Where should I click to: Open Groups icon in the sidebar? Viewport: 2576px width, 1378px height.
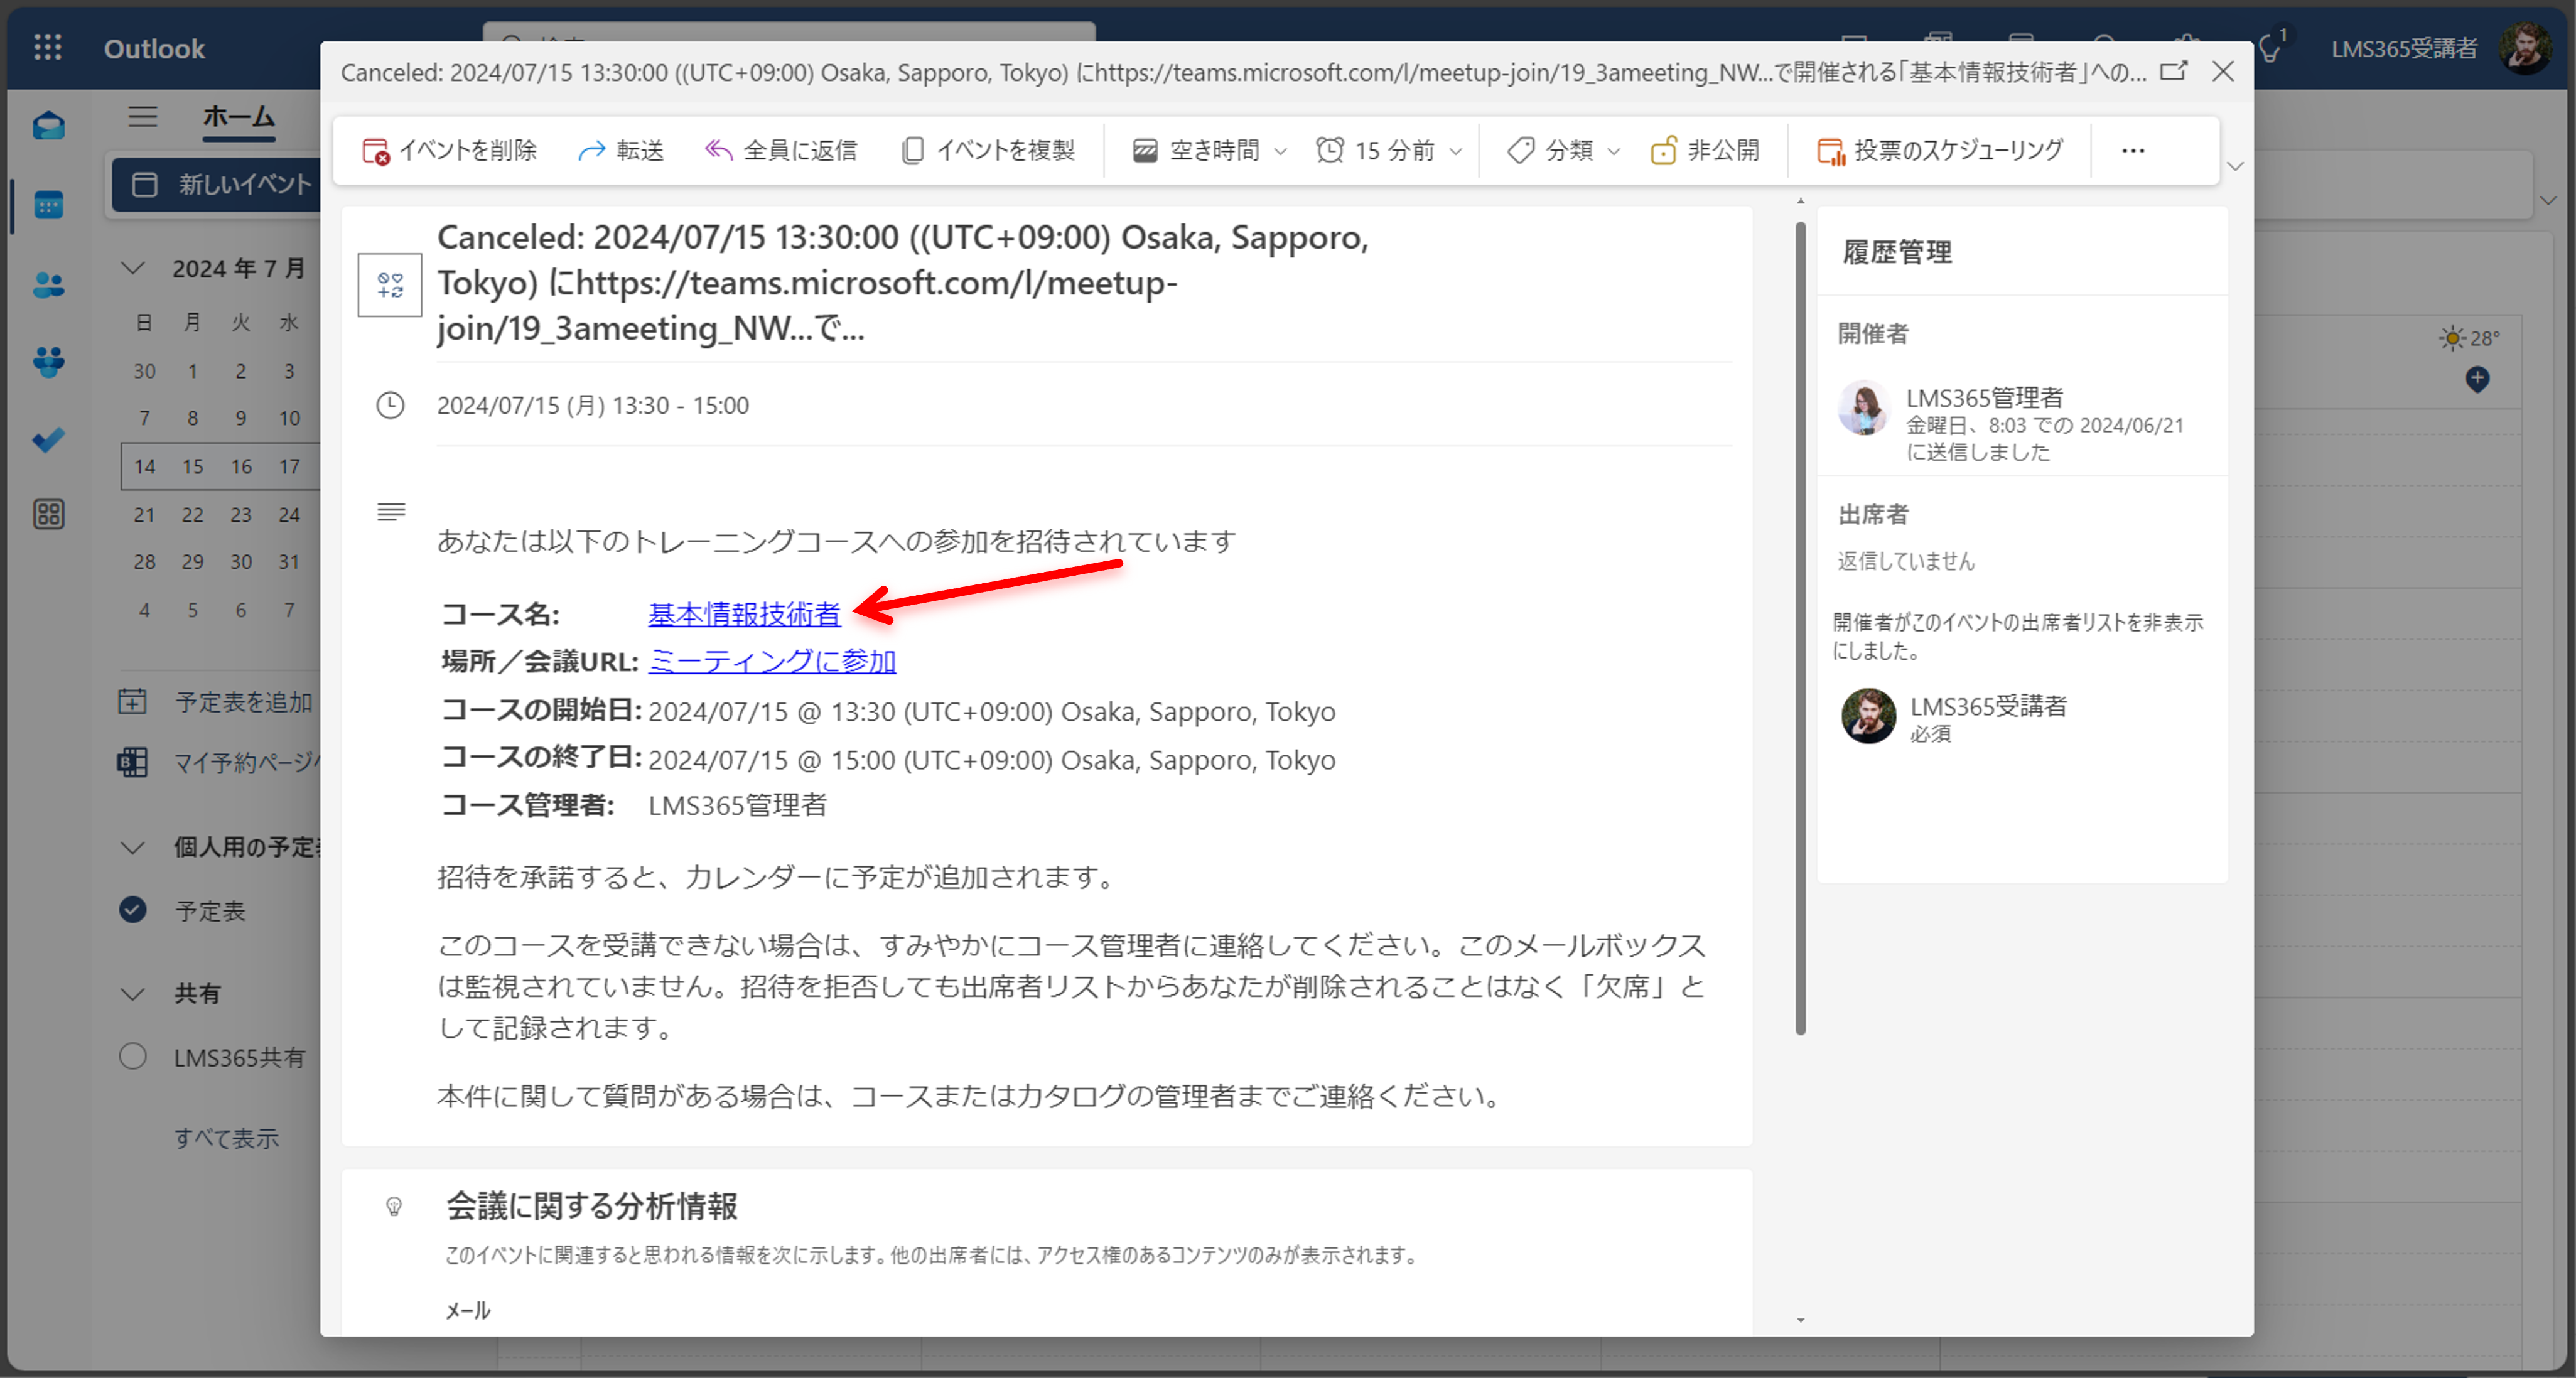tap(48, 361)
